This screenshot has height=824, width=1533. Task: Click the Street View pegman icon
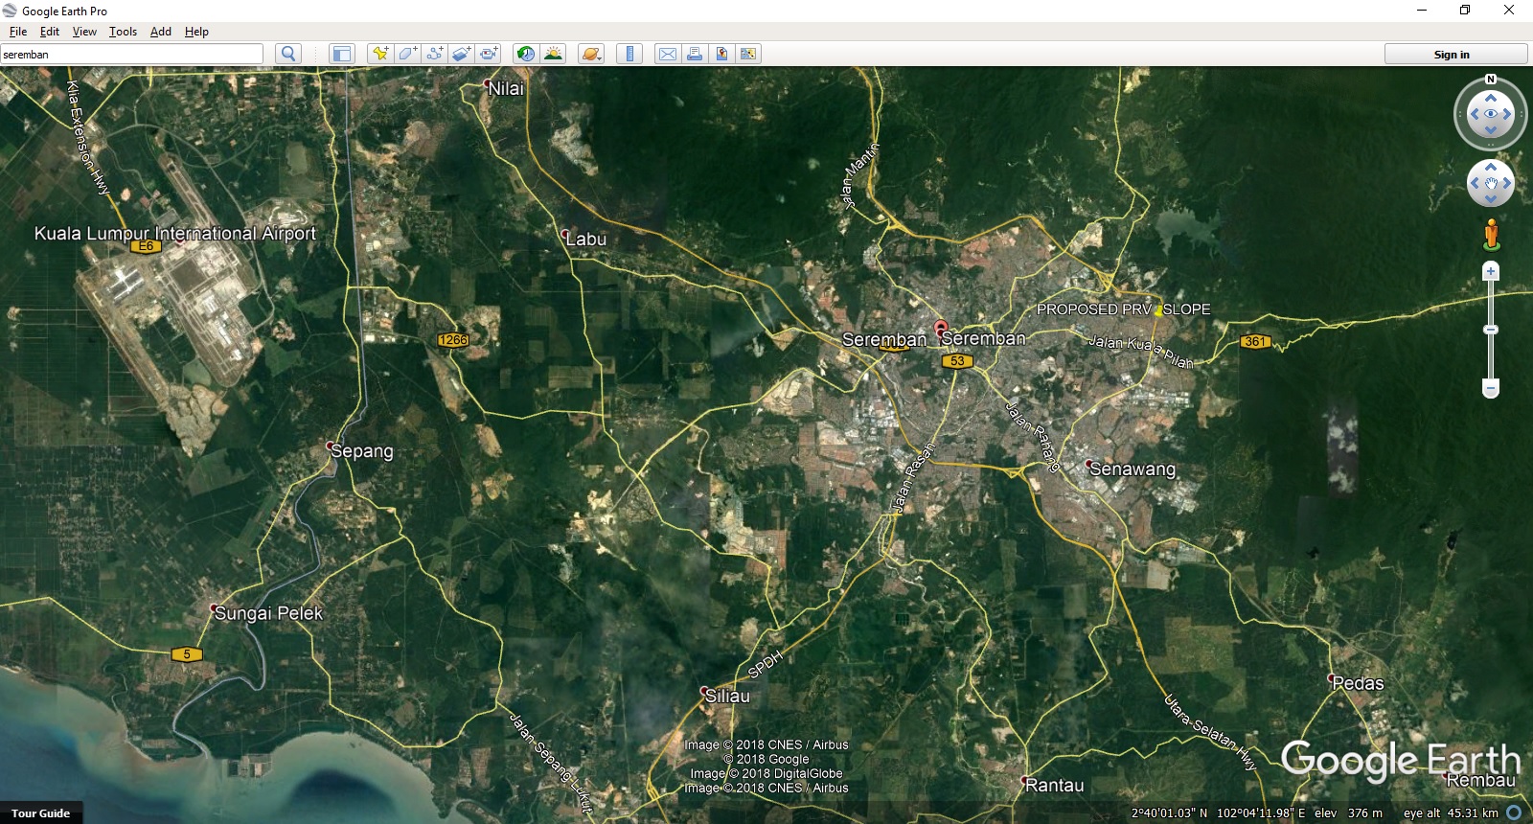coord(1491,235)
